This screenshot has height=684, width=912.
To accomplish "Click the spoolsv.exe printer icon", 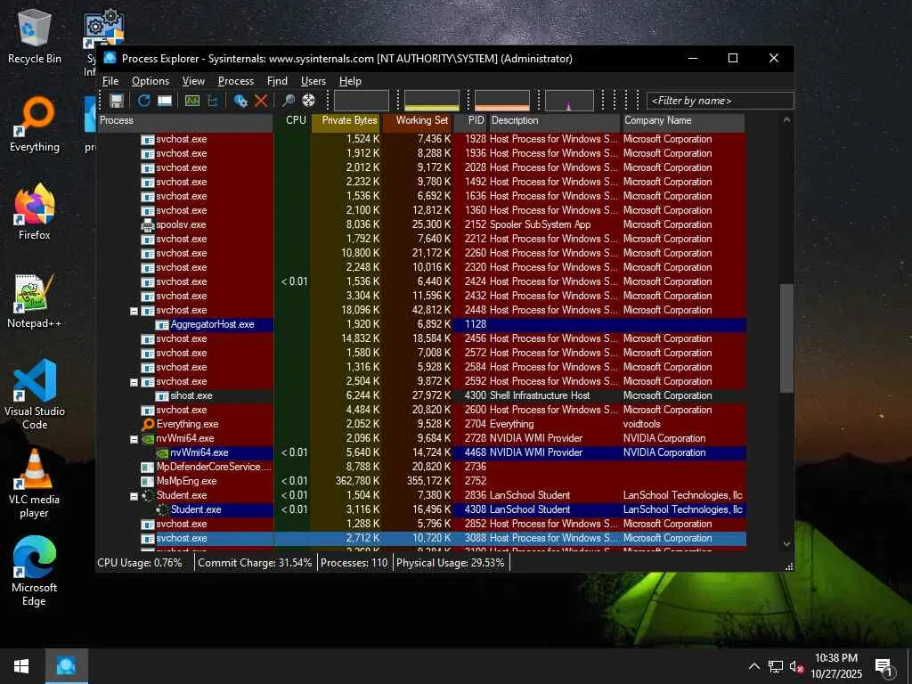I will click(x=148, y=225).
